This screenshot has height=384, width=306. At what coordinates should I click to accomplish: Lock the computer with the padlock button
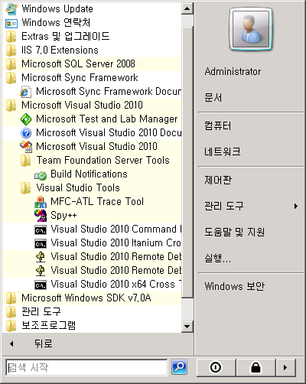[x=256, y=367]
